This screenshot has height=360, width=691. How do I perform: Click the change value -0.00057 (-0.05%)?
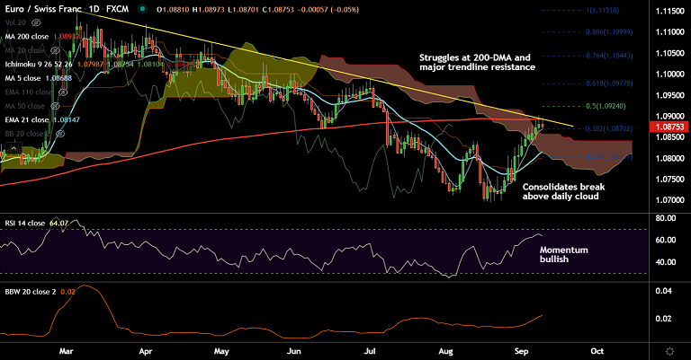click(x=328, y=9)
